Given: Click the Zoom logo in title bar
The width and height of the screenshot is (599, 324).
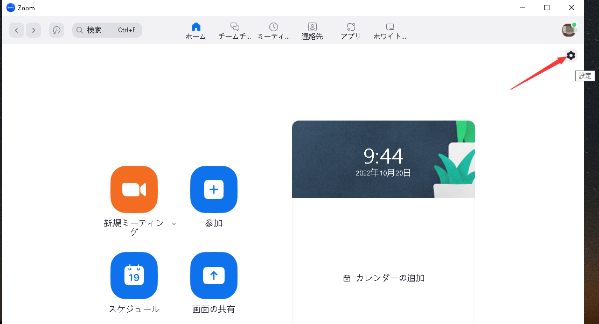Looking at the screenshot, I should click(10, 8).
